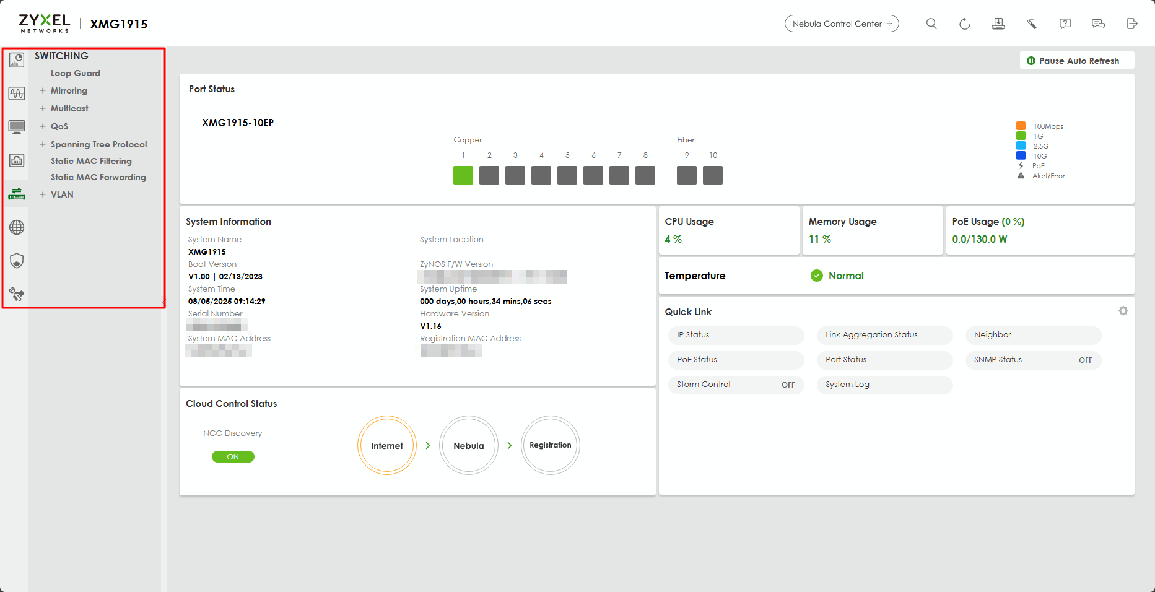Open Storm Control quick link
The image size is (1155, 592).
(736, 385)
